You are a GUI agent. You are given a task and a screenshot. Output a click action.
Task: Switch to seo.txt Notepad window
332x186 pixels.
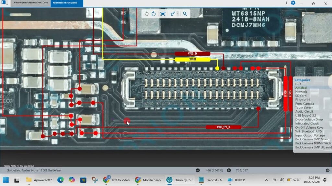pos(210,180)
